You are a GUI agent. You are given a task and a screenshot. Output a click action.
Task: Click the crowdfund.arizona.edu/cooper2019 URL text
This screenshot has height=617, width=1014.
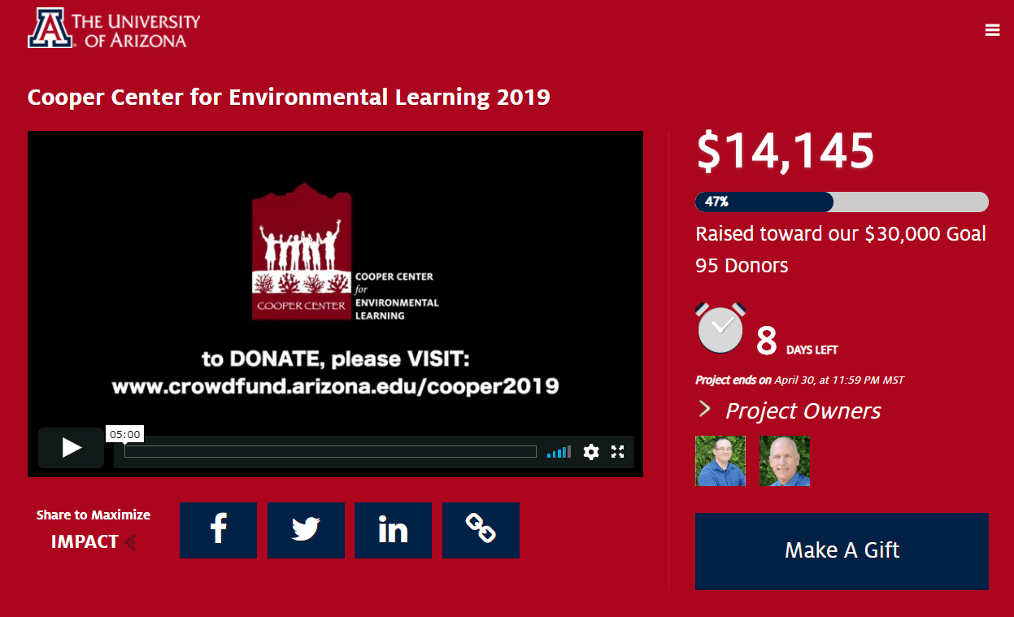pyautogui.click(x=335, y=385)
